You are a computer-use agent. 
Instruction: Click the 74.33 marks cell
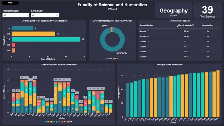[x=186, y=57]
